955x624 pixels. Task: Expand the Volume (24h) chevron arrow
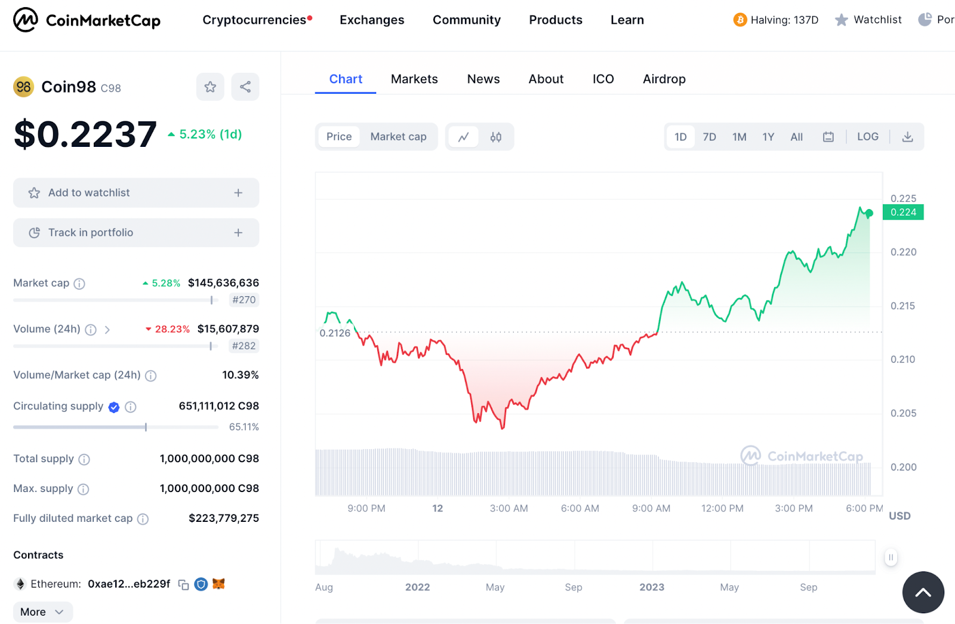point(107,330)
